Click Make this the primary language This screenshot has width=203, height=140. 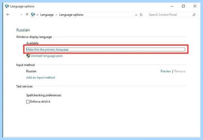[47, 49]
